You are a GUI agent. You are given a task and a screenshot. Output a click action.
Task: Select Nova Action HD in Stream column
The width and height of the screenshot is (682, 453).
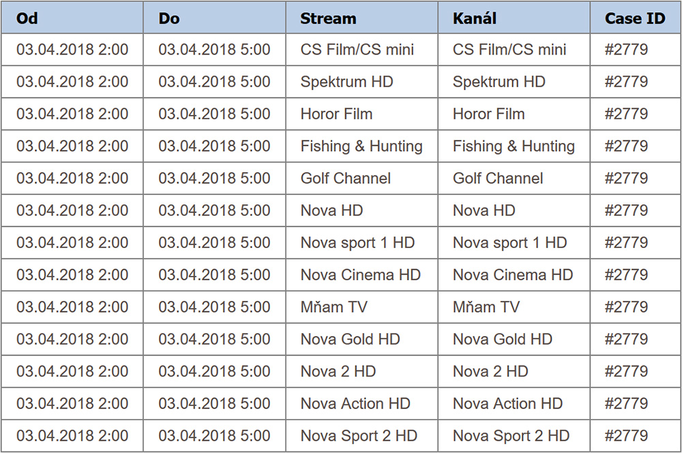[x=355, y=403]
